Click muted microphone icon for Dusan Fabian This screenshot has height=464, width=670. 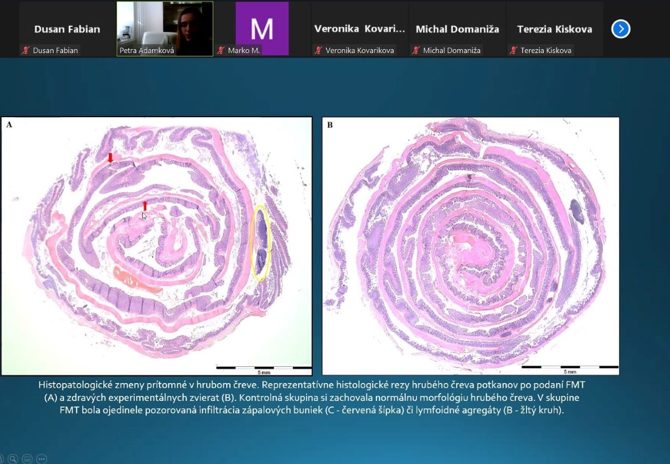click(x=25, y=50)
